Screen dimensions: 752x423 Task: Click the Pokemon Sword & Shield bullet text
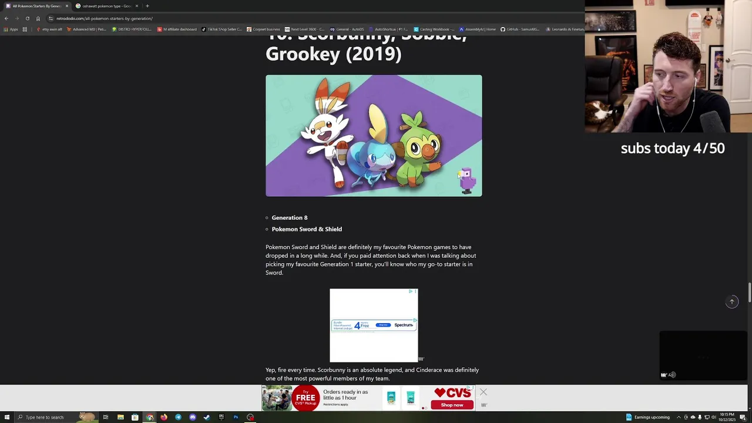(307, 229)
